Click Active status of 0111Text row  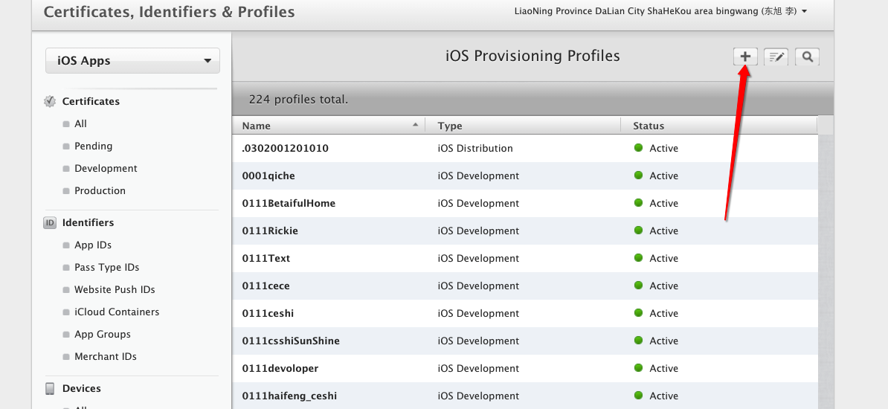663,258
